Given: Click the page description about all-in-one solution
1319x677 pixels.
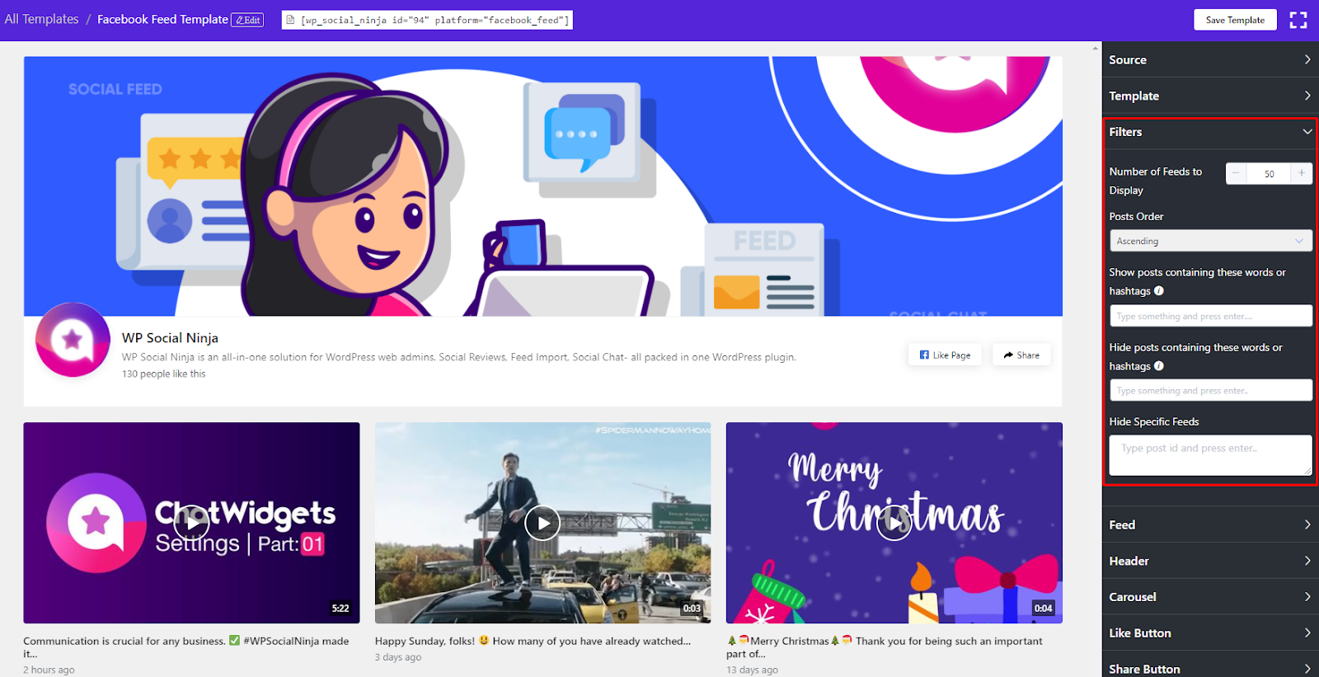Looking at the screenshot, I should click(459, 357).
